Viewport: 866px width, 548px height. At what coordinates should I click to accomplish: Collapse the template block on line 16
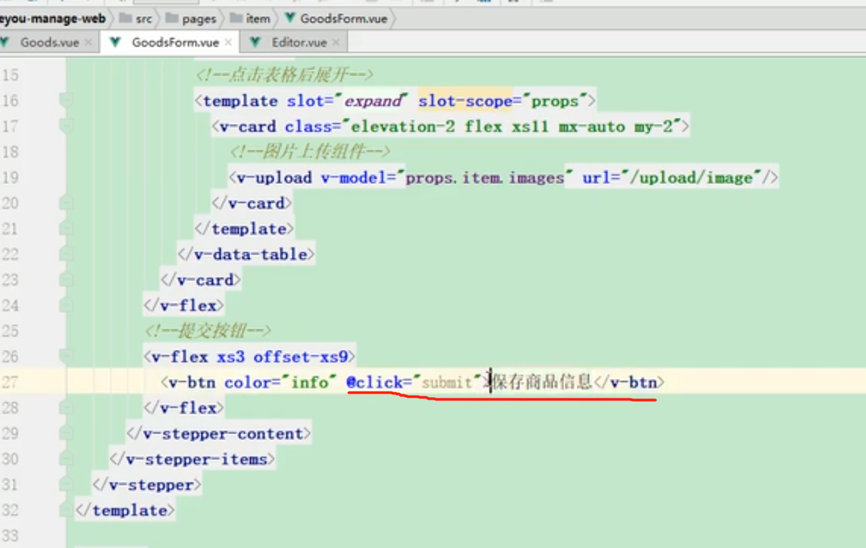[66, 101]
